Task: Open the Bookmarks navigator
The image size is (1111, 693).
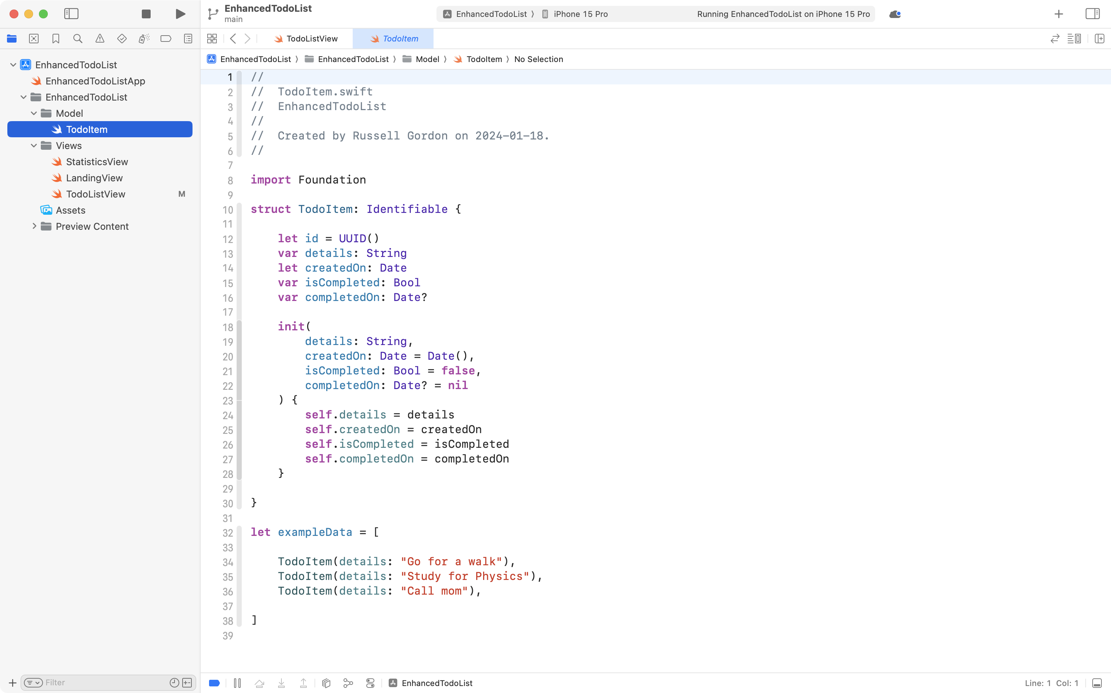Action: 55,39
